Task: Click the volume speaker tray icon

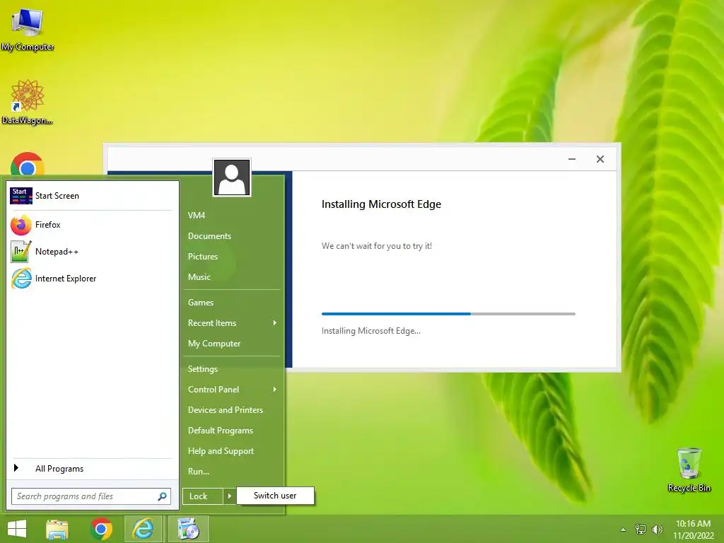Action: [x=657, y=529]
